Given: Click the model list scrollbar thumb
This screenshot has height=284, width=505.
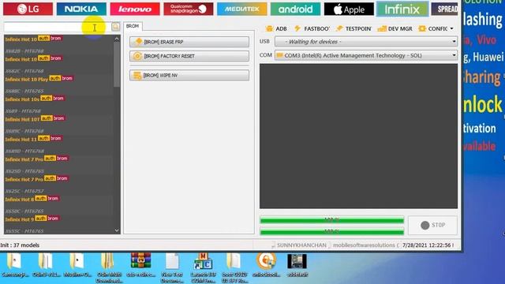Looking at the screenshot, I should coord(117,65).
